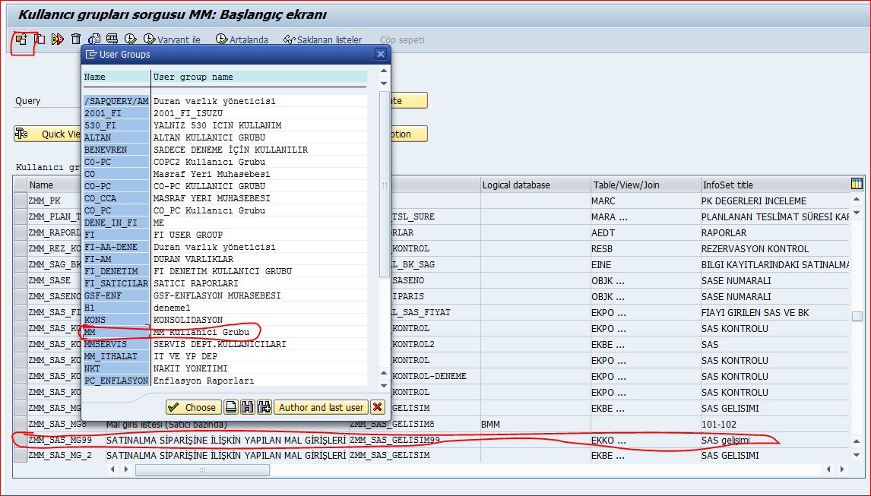Screen dimensions: 871x496
Task: Click the binoculars find icon
Action: click(x=248, y=407)
